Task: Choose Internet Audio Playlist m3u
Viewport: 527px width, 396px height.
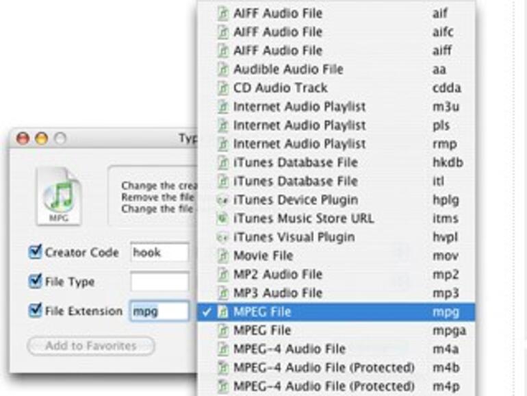Action: (299, 107)
